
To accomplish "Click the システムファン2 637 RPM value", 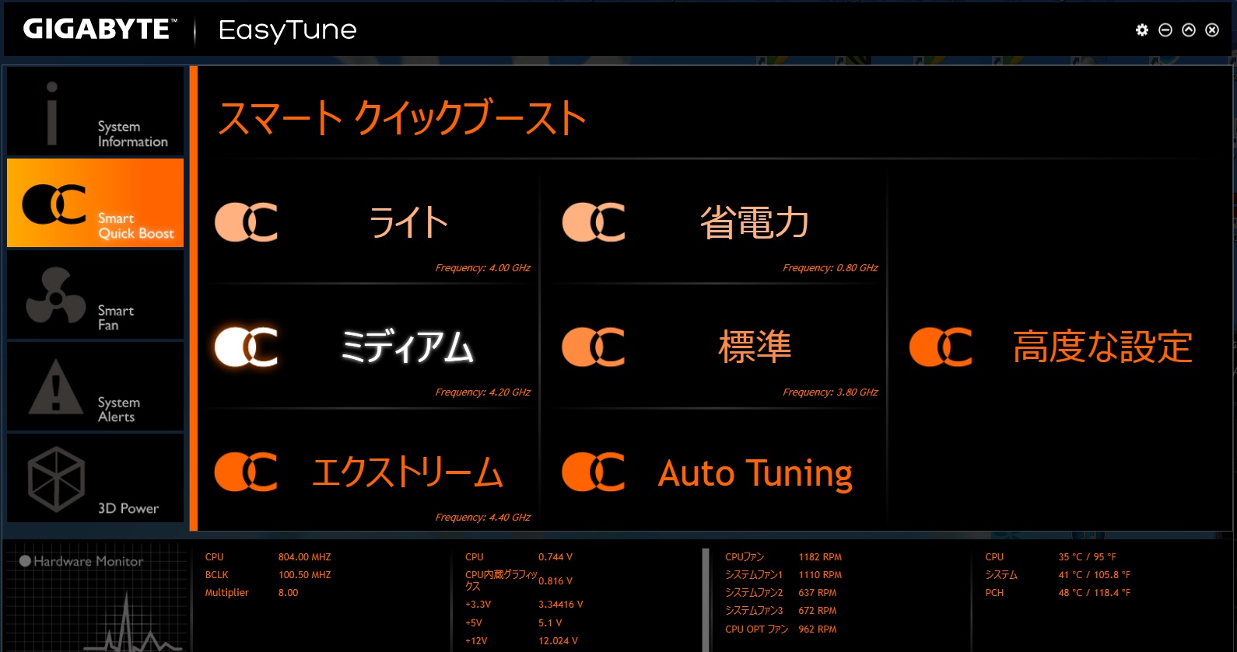I will [x=818, y=593].
